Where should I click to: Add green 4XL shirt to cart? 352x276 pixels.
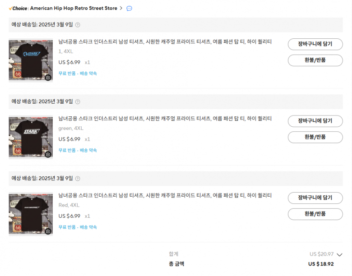[315, 121]
